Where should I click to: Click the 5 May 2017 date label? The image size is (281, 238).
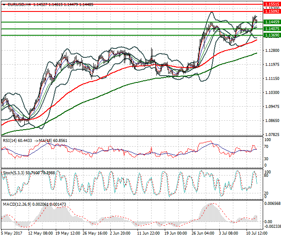[11, 233]
